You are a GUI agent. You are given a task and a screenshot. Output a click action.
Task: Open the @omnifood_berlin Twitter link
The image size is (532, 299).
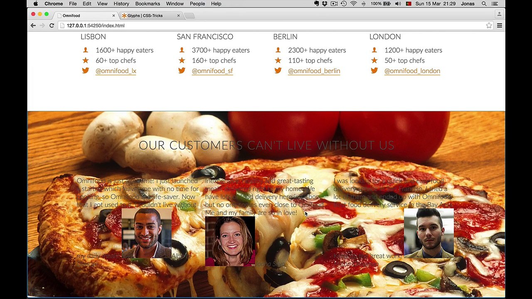coord(314,71)
